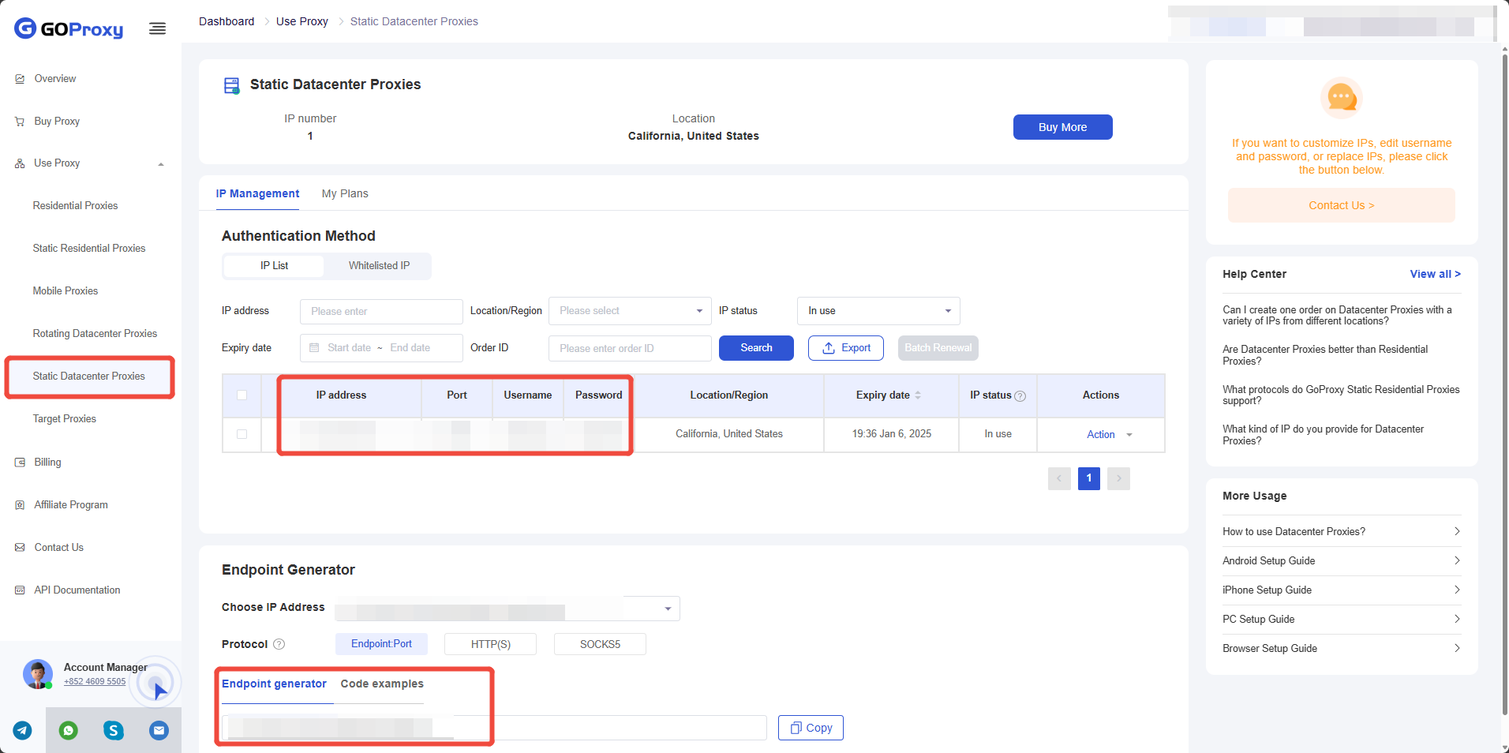Open Skype contact icon
The width and height of the screenshot is (1509, 753).
click(114, 730)
